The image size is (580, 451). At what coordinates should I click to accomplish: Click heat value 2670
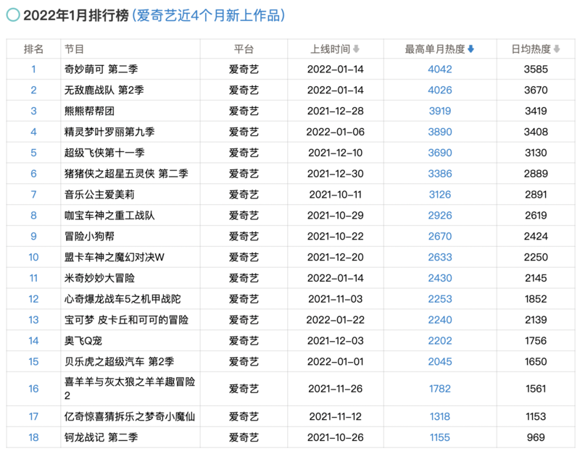[x=440, y=236]
